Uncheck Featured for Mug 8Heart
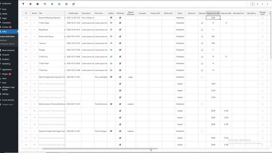 (202, 30)
